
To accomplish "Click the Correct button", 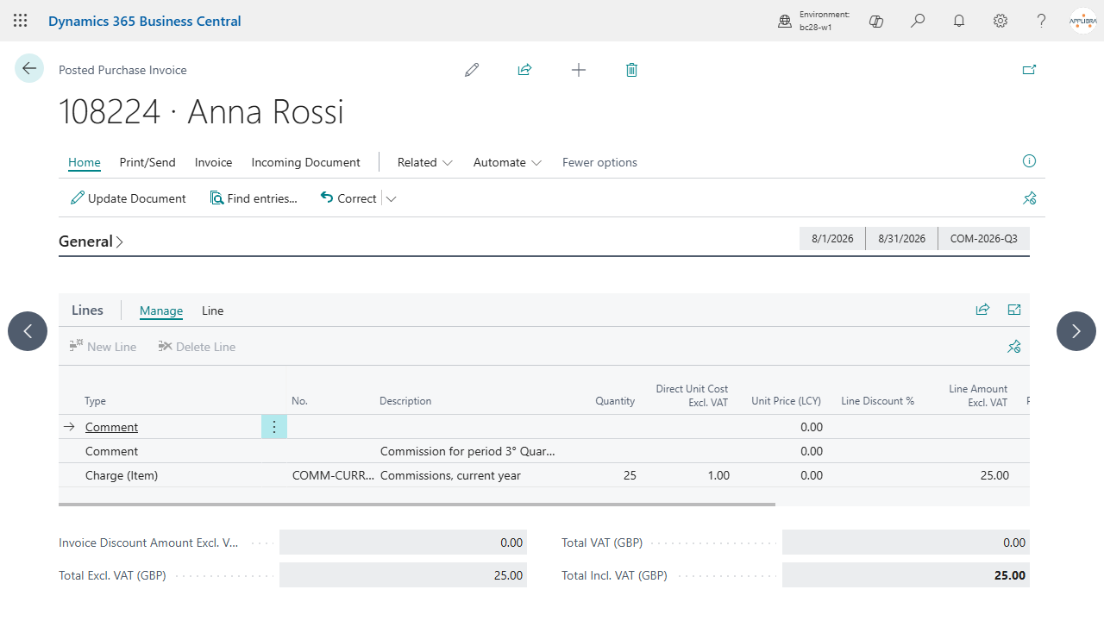I will point(348,198).
